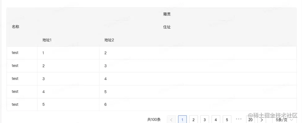
Task: Select the first test row name cell
Action: (22, 53)
